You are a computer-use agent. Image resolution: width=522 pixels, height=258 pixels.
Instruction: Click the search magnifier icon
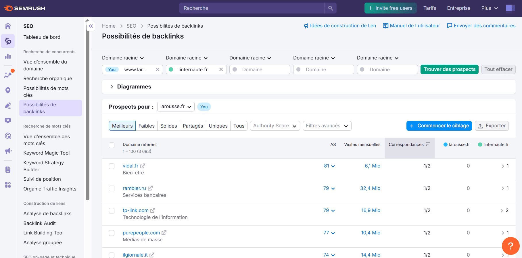pos(331,8)
